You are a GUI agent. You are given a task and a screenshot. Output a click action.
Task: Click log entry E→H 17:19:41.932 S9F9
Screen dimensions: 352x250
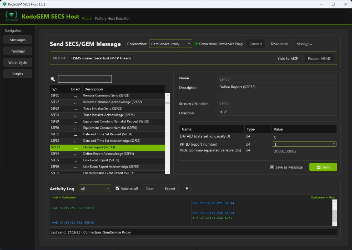(212, 218)
